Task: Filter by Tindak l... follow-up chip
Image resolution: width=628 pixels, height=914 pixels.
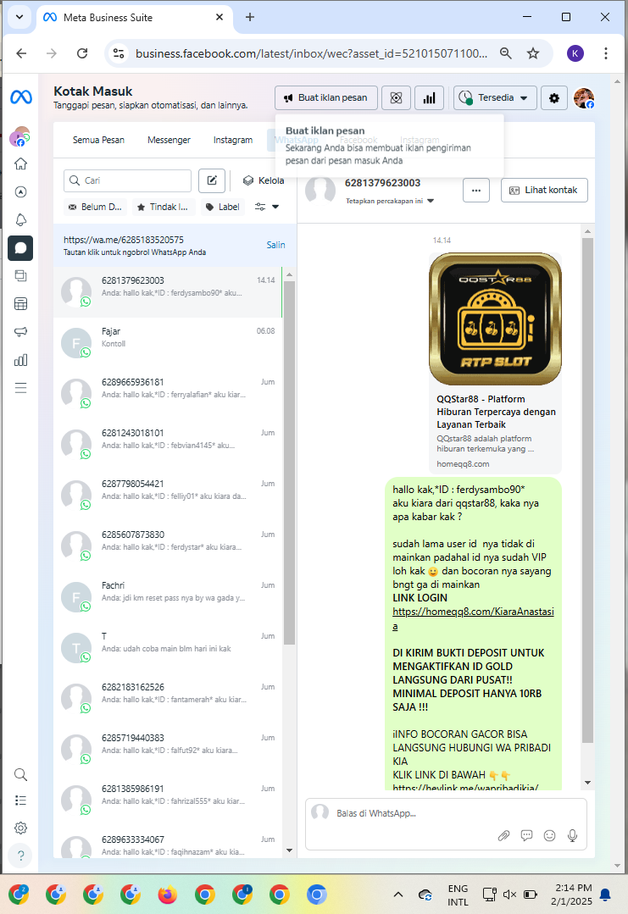Action: (164, 207)
